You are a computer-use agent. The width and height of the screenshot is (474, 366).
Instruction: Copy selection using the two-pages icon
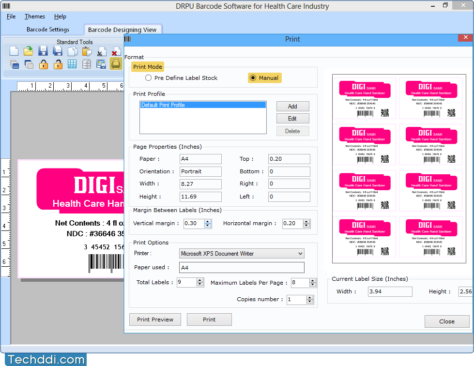point(72,51)
